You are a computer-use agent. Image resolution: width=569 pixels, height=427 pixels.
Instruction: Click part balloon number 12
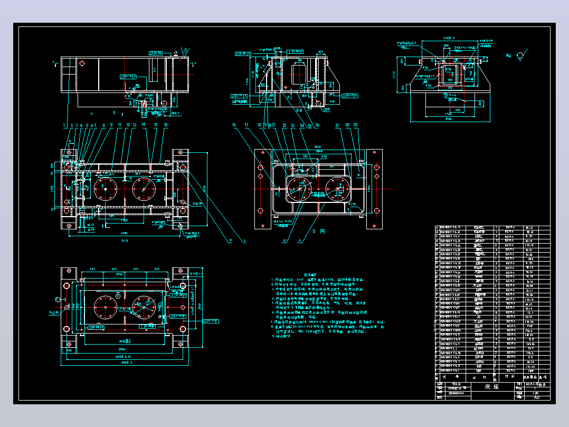point(128,125)
